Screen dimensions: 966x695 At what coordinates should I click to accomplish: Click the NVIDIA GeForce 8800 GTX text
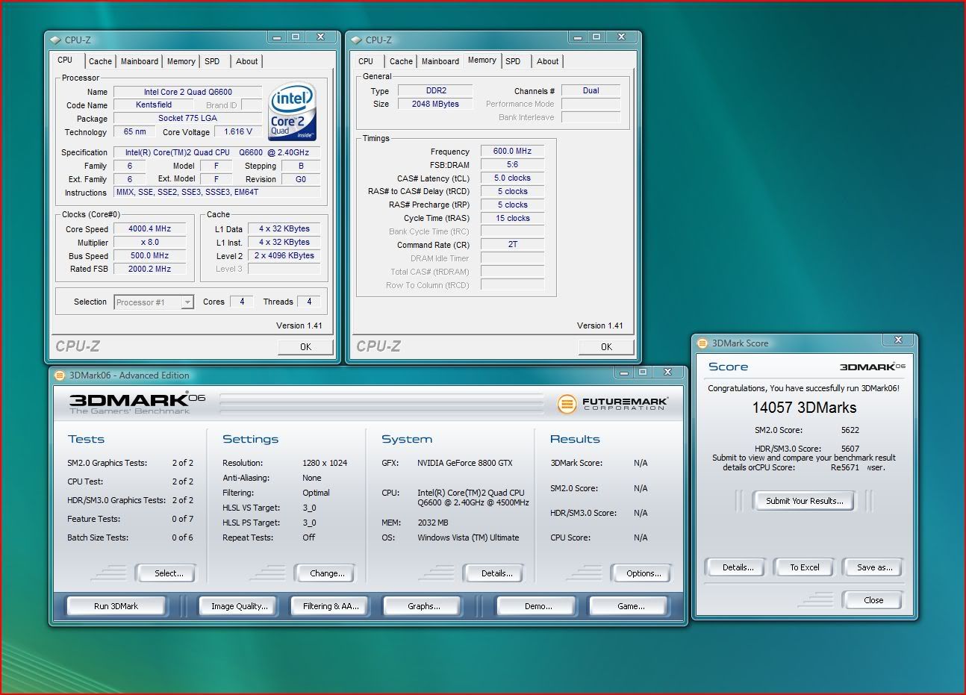[x=464, y=463]
